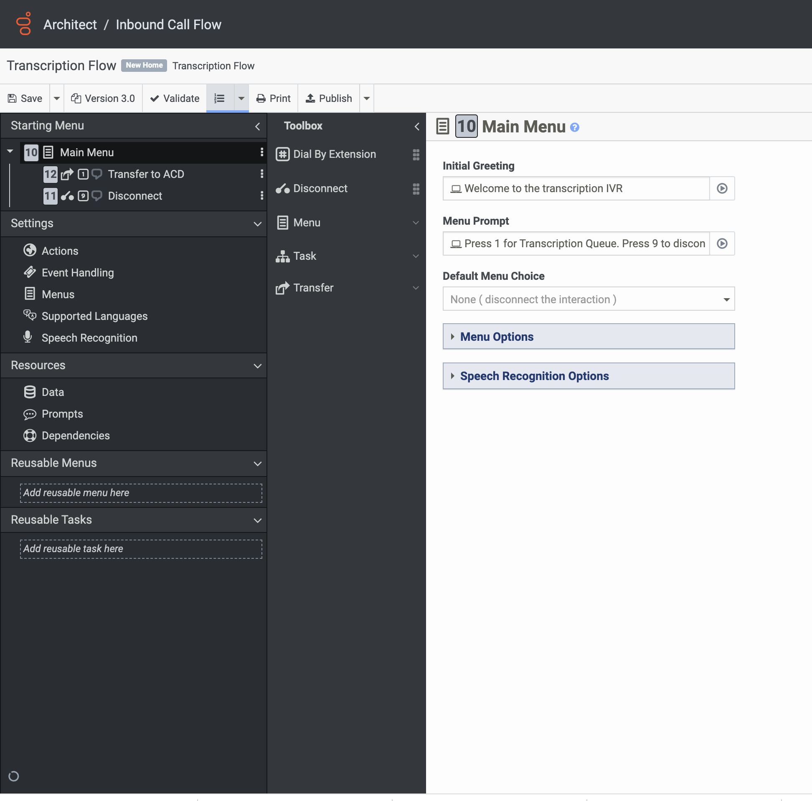Publish the flow
This screenshot has height=801, width=812.
coord(329,98)
